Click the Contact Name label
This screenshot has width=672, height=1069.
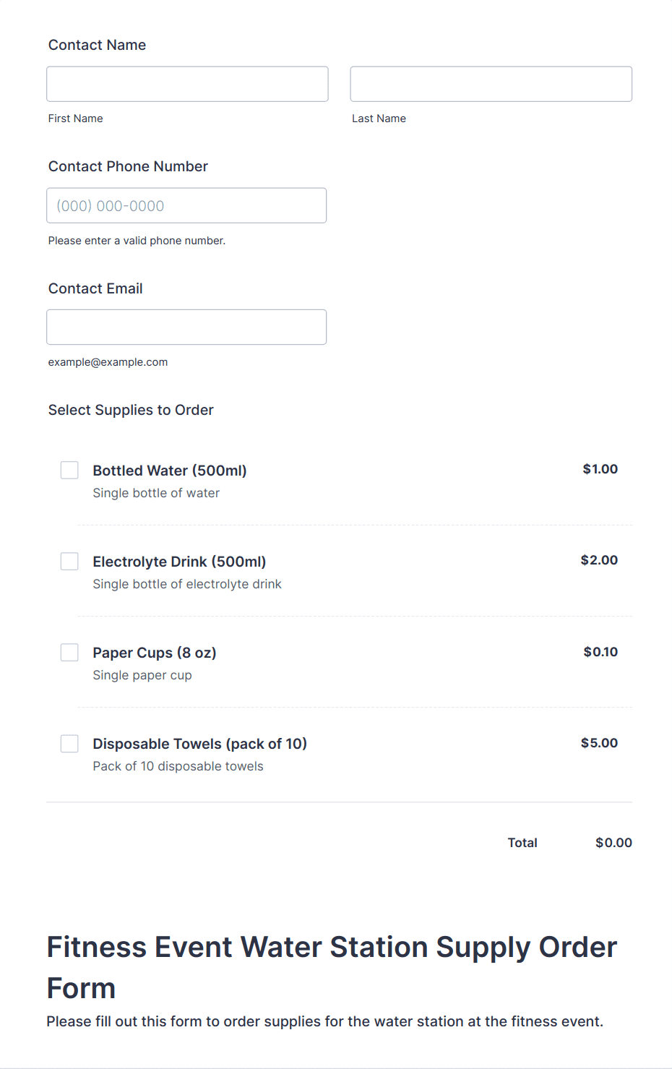click(x=97, y=45)
